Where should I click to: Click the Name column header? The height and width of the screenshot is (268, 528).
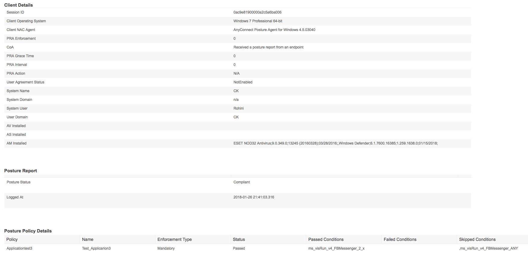[x=87, y=239]
